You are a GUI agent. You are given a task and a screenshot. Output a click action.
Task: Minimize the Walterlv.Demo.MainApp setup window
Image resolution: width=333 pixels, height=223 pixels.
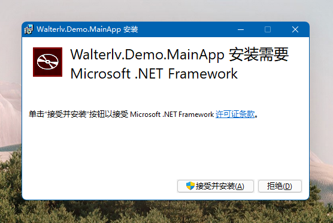[241, 29]
